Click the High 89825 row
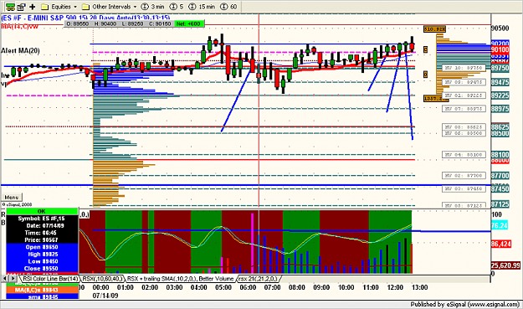523x309 pixels. click(x=42, y=255)
